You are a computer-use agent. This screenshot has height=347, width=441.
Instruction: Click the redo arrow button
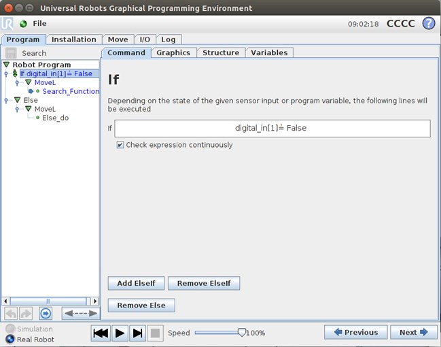(x=26, y=313)
